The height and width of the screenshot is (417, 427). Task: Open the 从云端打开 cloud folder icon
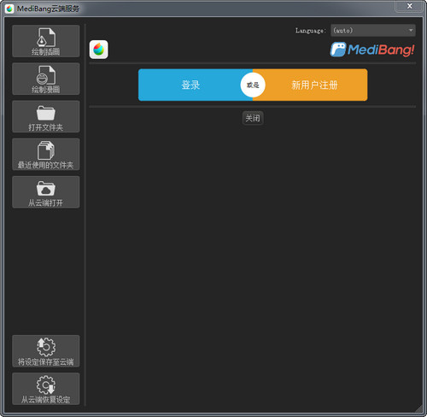coord(46,192)
